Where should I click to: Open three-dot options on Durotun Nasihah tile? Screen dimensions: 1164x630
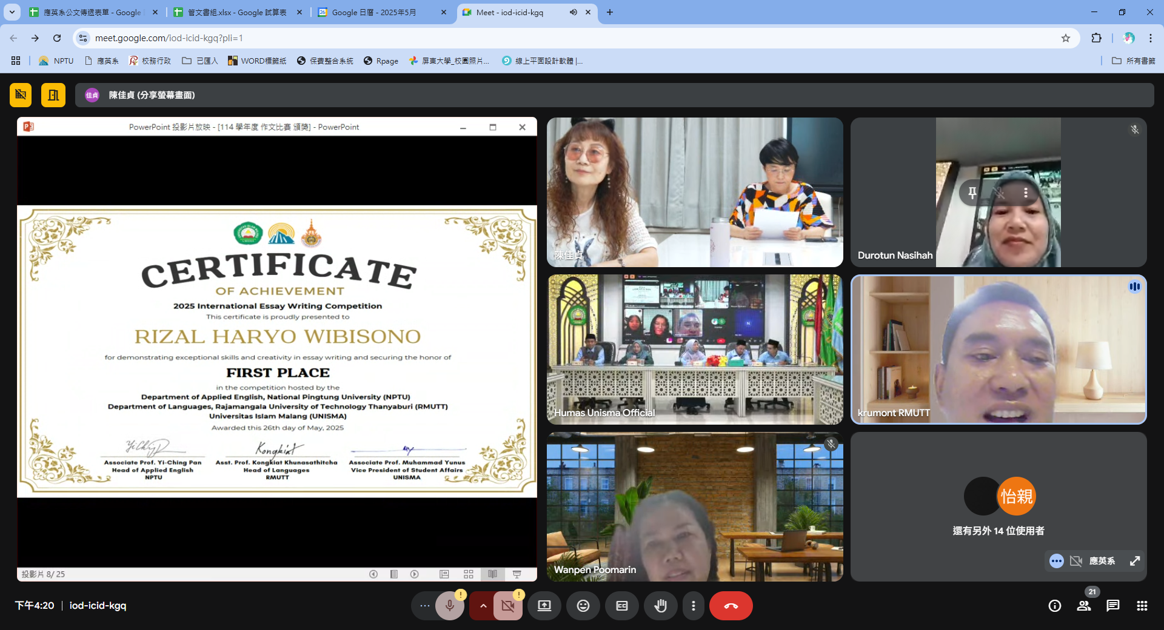[1026, 193]
